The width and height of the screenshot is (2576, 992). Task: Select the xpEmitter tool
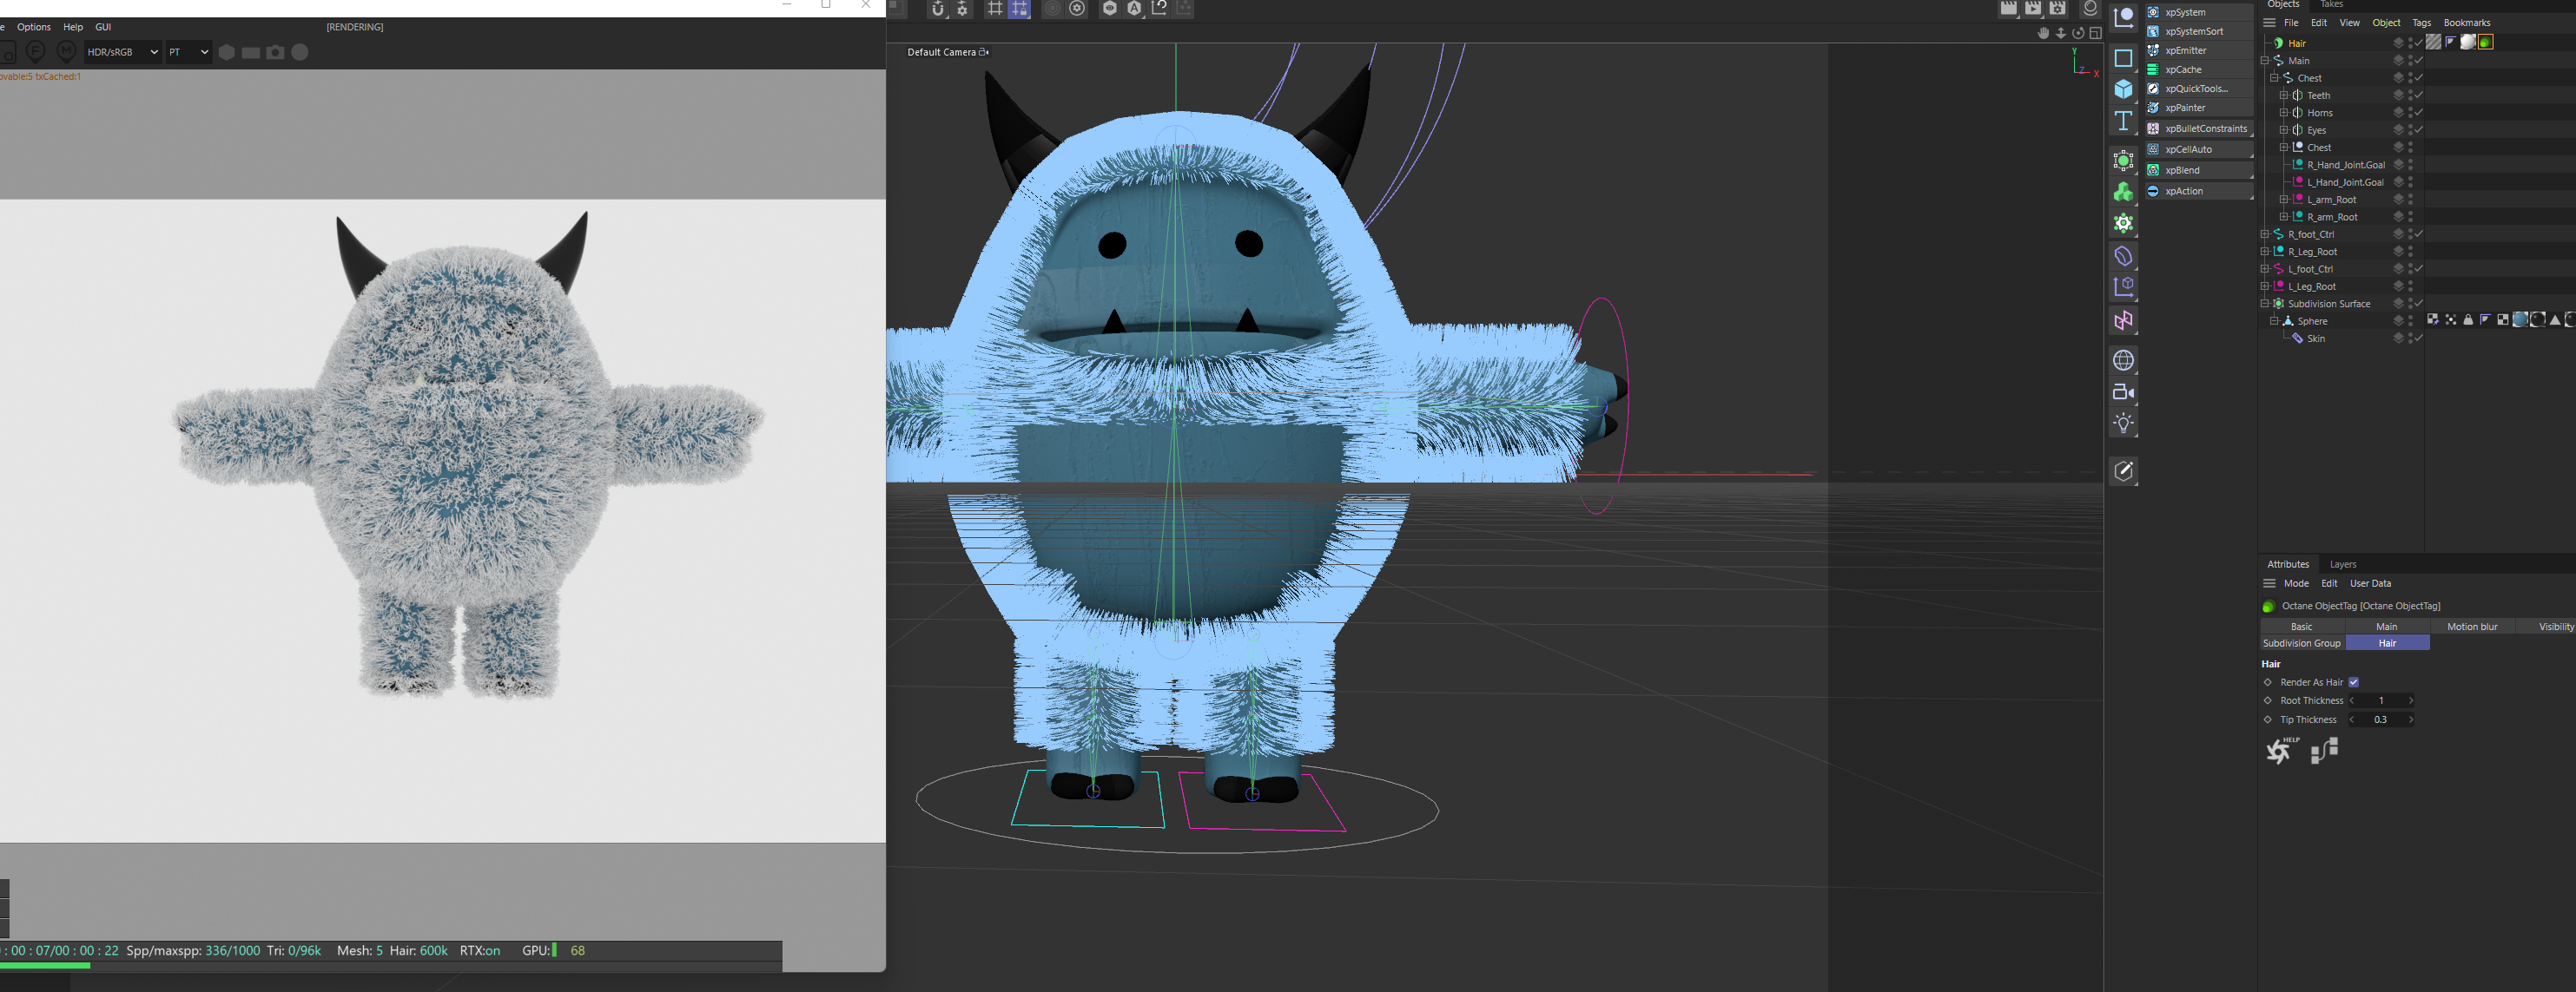click(2185, 50)
